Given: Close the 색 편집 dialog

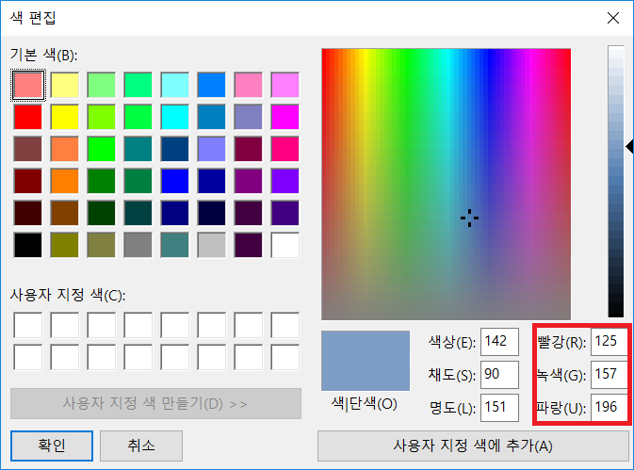Looking at the screenshot, I should pyautogui.click(x=613, y=18).
